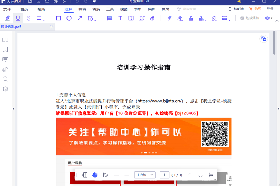This screenshot has width=280, height=186.
Task: Expand the signature tool dropdown
Action: pyautogui.click(x=206, y=19)
